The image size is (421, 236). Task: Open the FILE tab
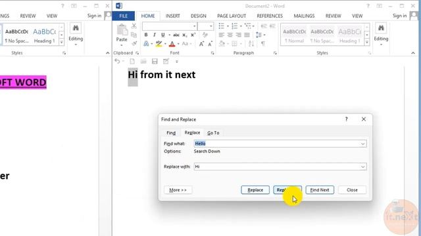124,16
